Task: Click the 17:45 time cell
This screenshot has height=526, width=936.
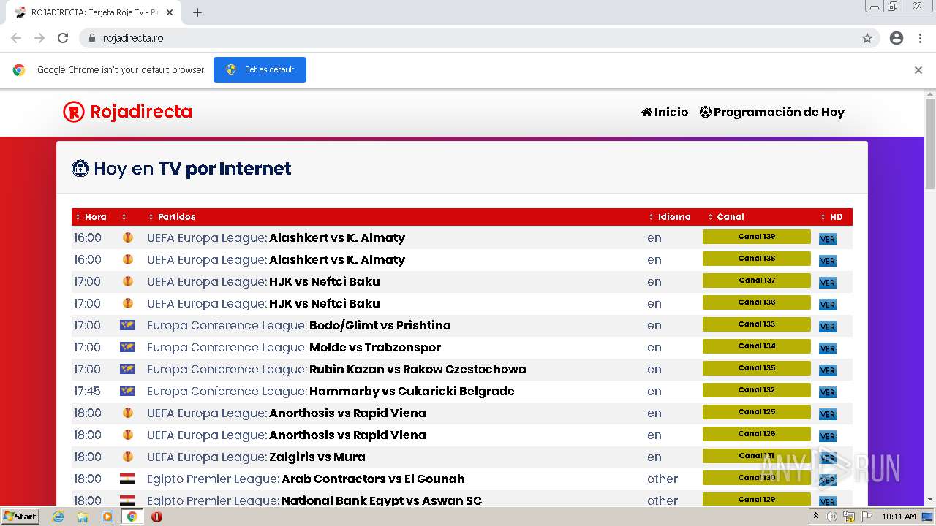Action: [87, 391]
